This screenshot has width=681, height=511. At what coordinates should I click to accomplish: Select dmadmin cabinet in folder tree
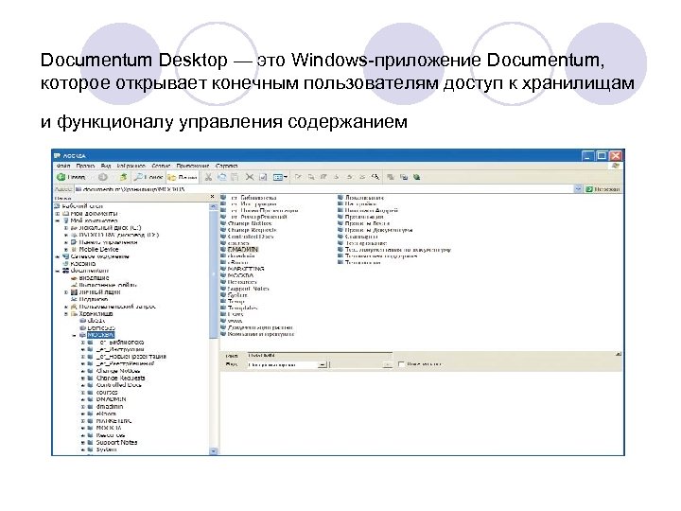point(110,407)
